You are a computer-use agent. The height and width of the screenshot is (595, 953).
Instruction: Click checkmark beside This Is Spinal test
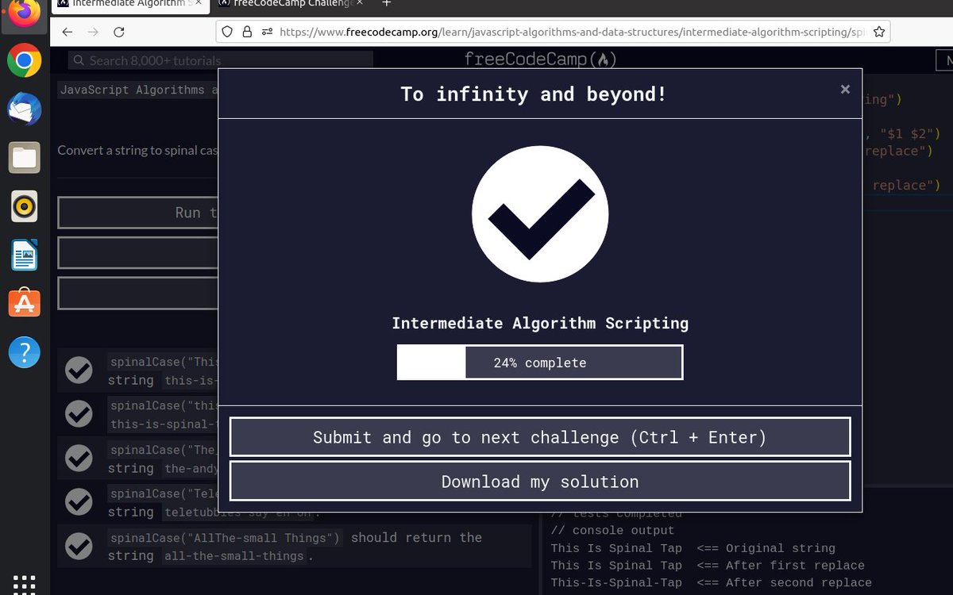79,370
